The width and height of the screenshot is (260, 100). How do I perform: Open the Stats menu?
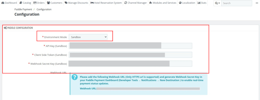click(202, 3)
